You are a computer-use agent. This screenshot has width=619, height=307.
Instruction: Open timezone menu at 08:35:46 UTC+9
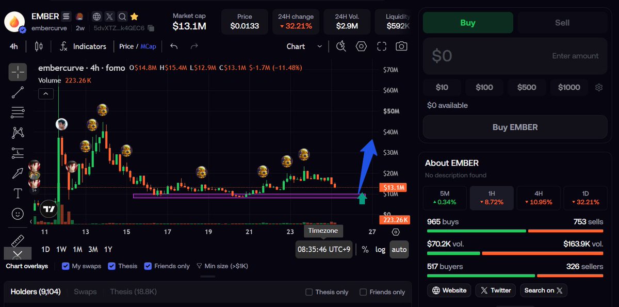324,249
